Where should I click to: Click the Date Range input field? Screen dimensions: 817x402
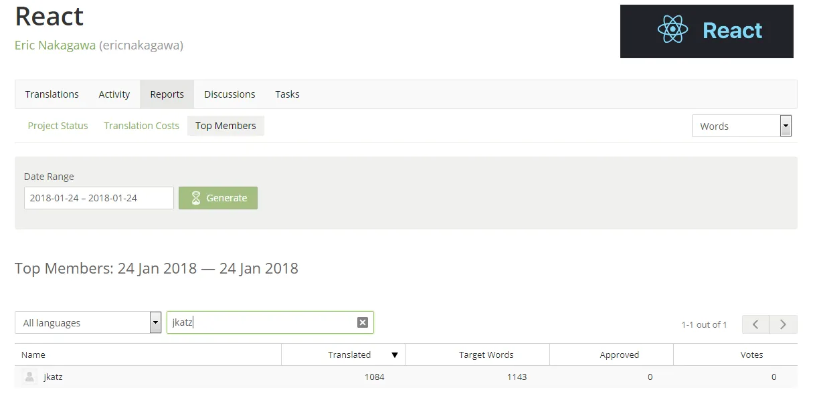click(99, 198)
